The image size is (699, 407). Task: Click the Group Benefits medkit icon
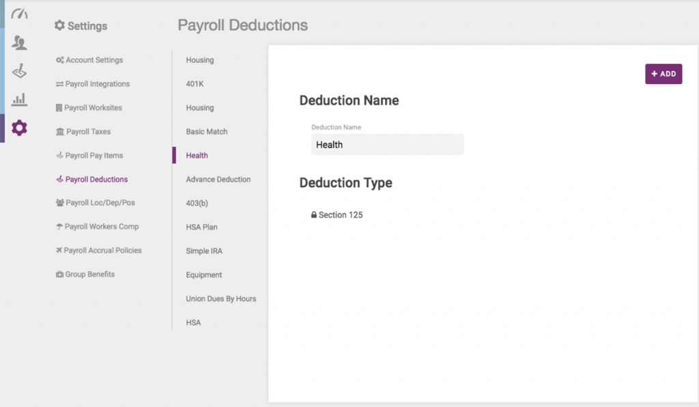(x=60, y=274)
